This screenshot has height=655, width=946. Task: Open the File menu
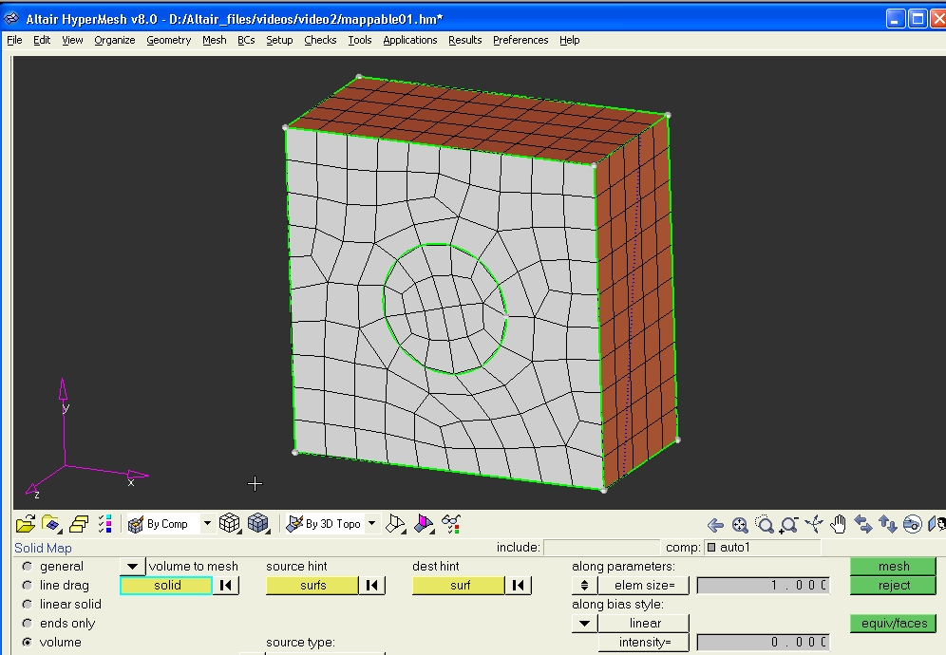tap(14, 40)
